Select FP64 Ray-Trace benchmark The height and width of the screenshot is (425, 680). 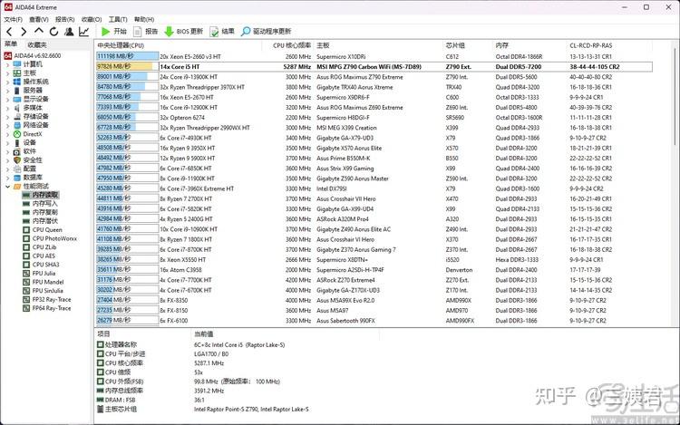[47, 308]
